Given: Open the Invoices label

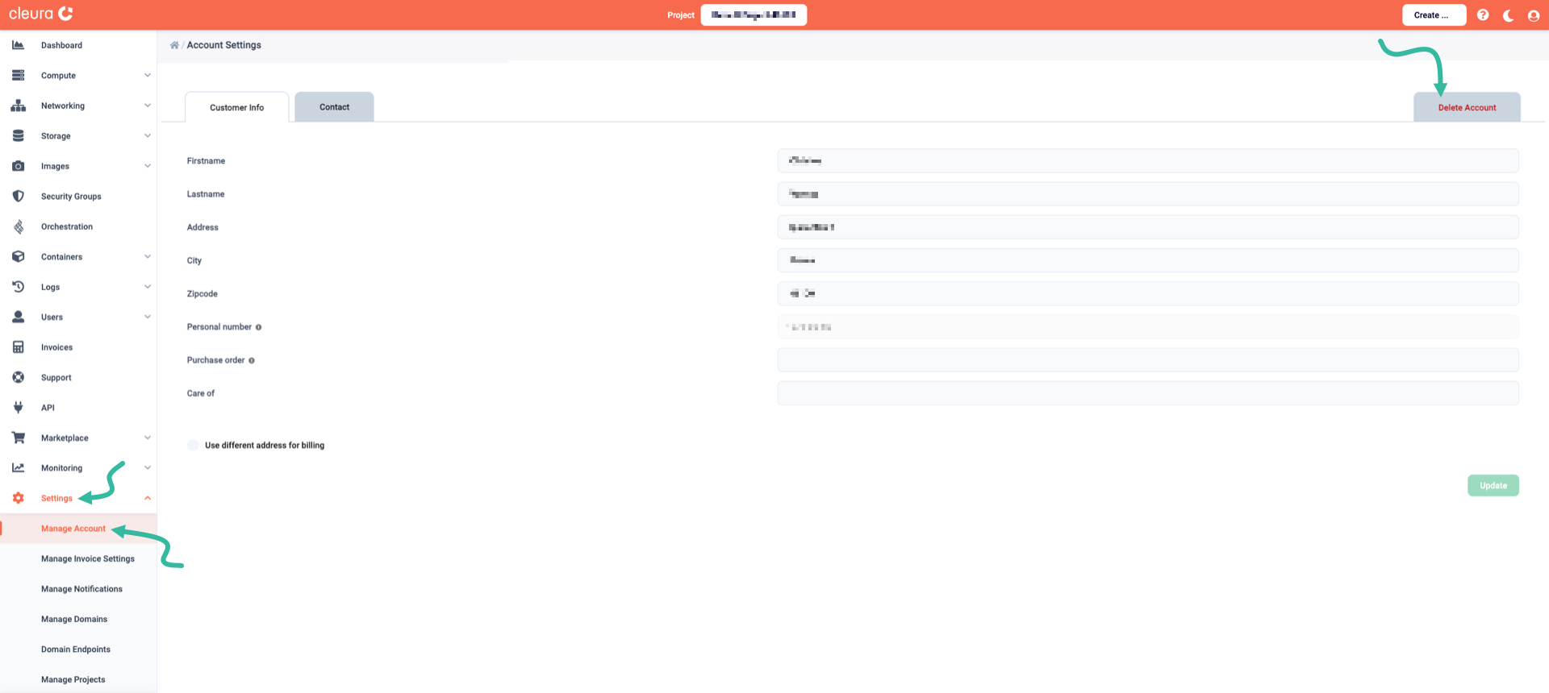Looking at the screenshot, I should 56,347.
